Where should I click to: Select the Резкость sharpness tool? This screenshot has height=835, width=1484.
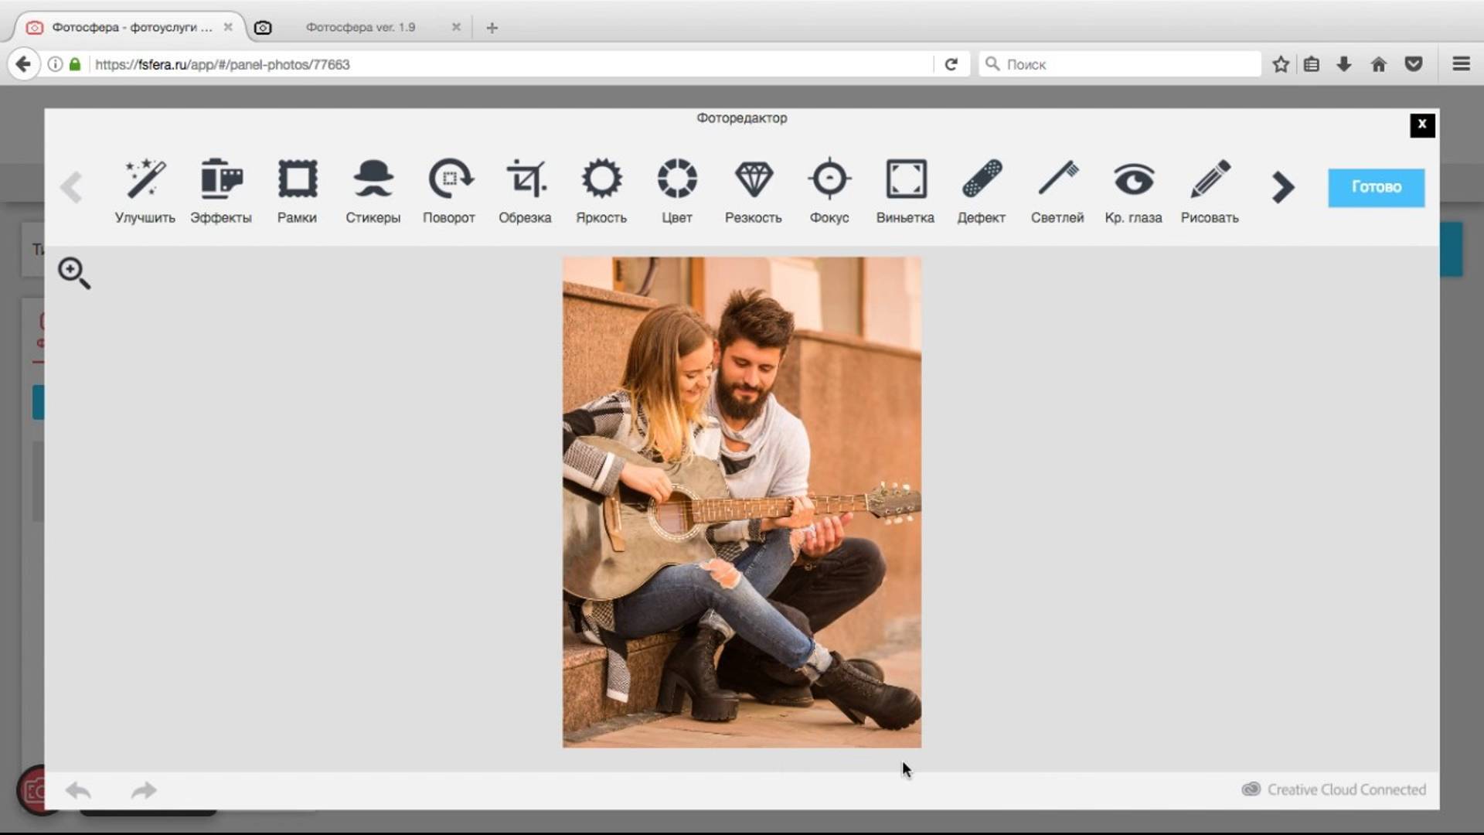point(754,190)
